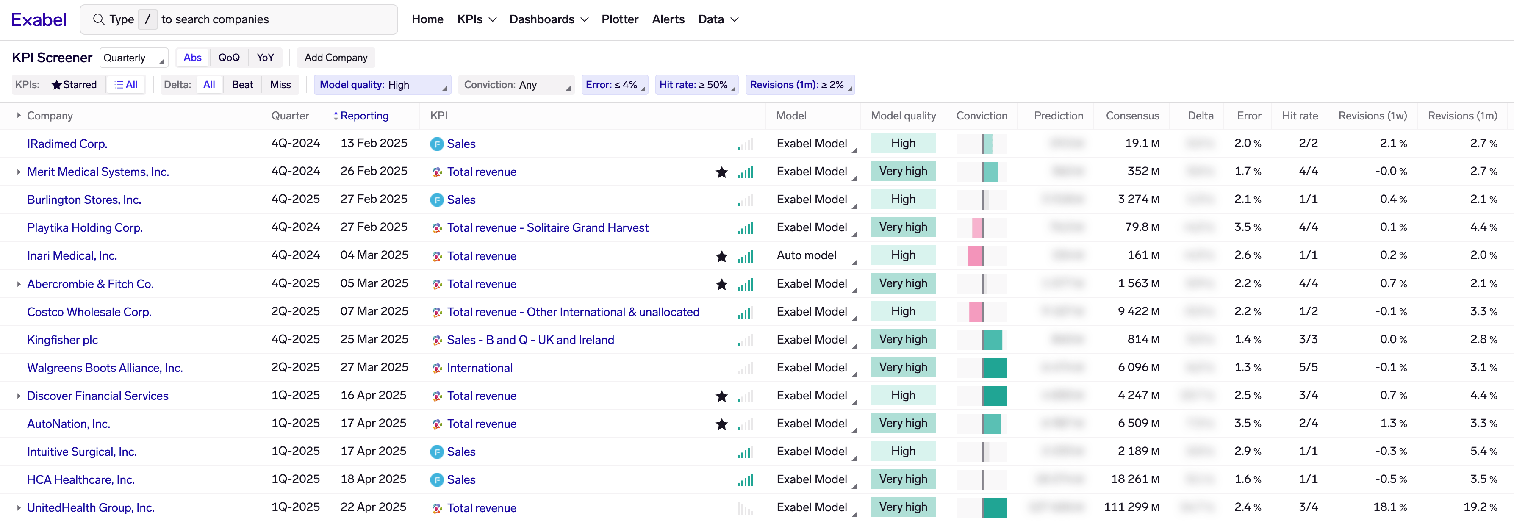Click KPI source icon beside UnitedHealth Total revenue
The height and width of the screenshot is (521, 1514).
coord(437,508)
